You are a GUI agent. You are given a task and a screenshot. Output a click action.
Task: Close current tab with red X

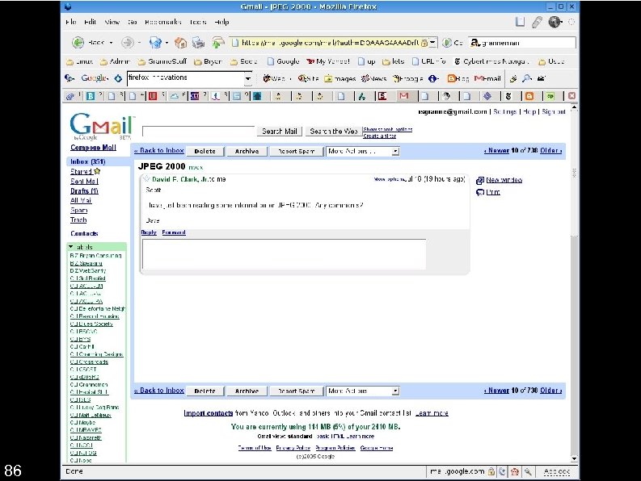(571, 96)
